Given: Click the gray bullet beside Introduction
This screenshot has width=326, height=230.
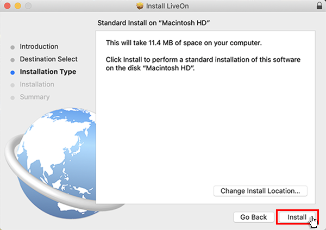Looking at the screenshot, I should [12, 47].
